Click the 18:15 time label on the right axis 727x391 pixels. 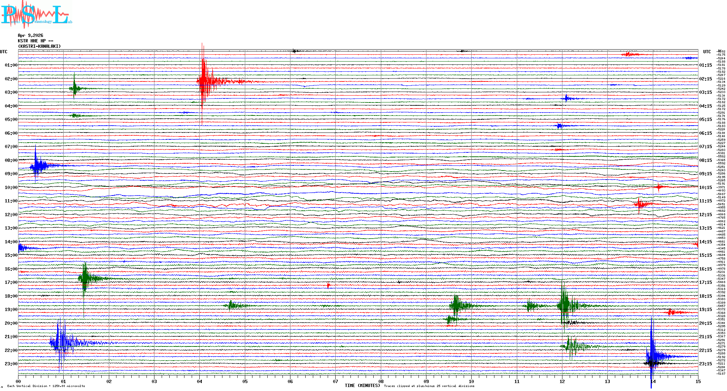pyautogui.click(x=706, y=296)
